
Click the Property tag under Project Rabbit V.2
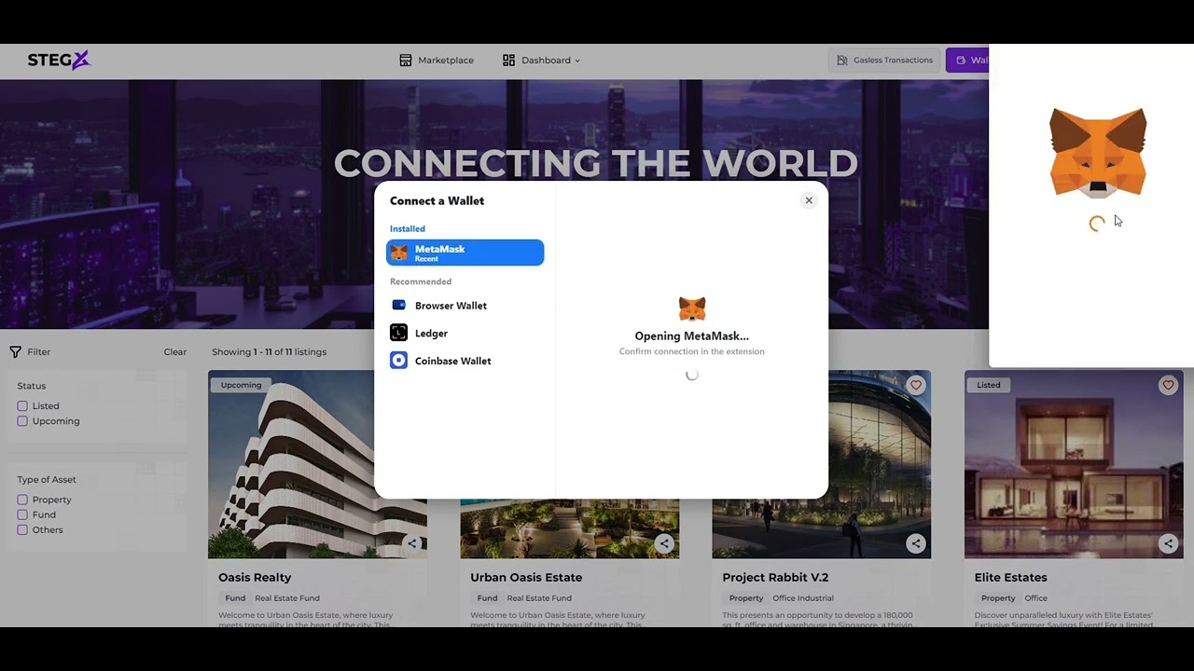pos(746,598)
